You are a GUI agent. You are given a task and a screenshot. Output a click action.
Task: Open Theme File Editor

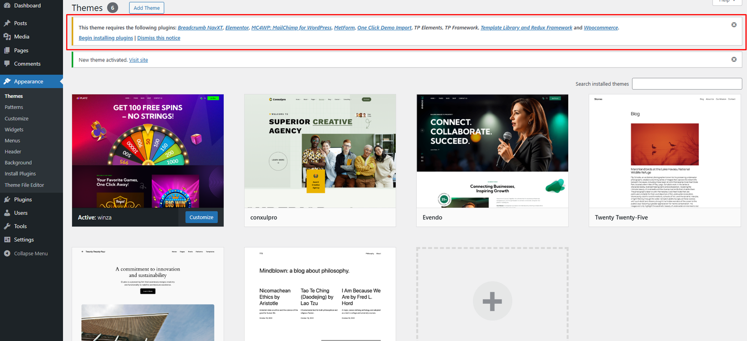(x=24, y=185)
